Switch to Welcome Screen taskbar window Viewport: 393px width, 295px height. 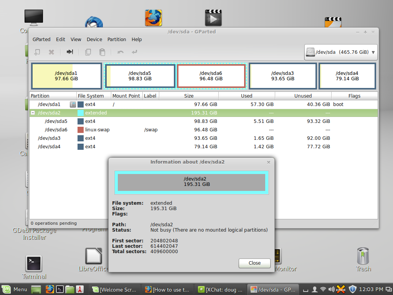[114, 290]
